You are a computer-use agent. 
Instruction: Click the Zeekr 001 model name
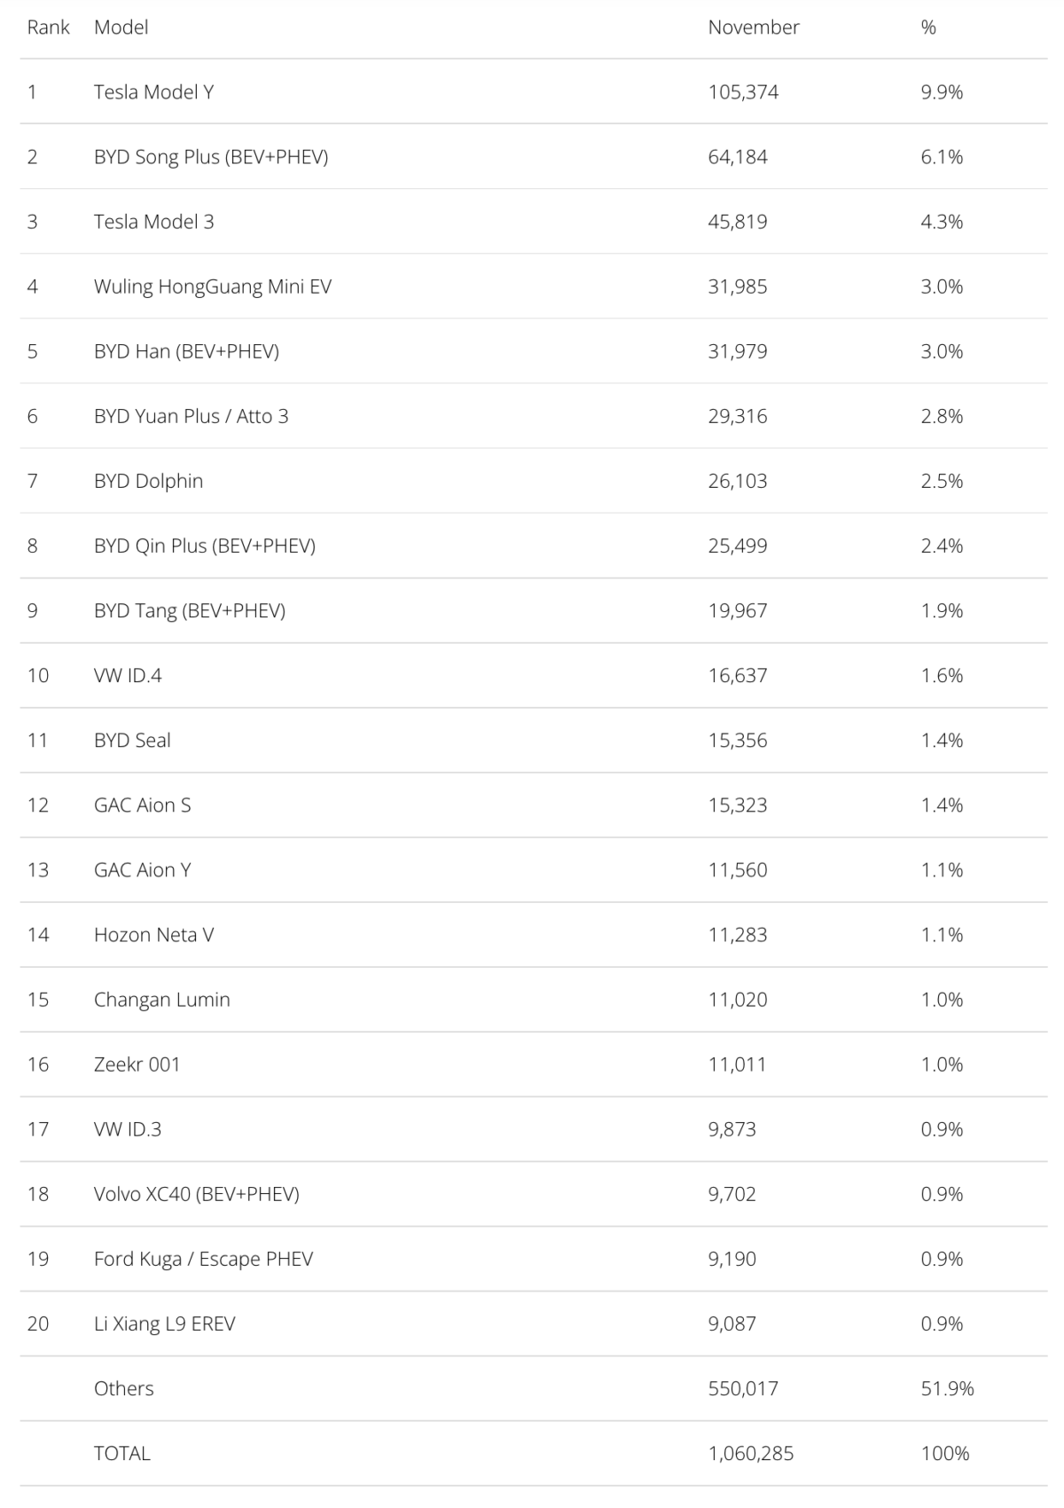point(137,1064)
